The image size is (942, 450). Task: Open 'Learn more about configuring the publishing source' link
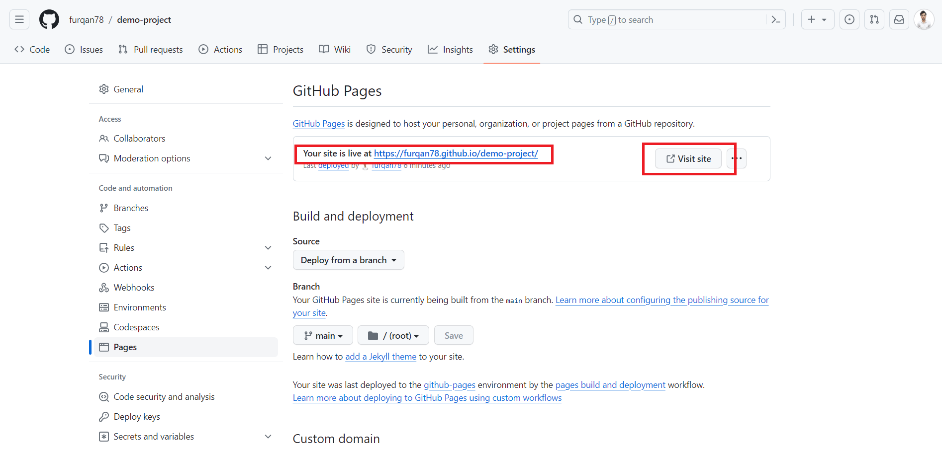pyautogui.click(x=662, y=300)
